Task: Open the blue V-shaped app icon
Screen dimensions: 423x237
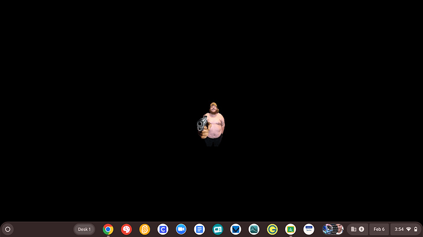Action: (x=236, y=230)
